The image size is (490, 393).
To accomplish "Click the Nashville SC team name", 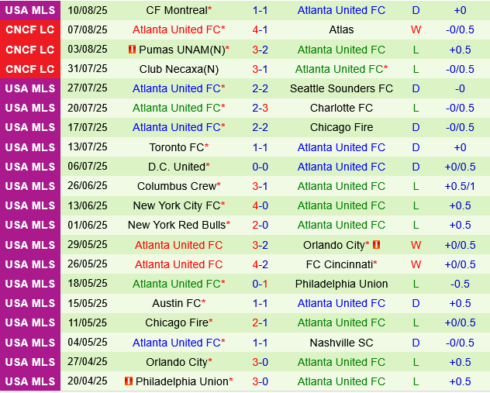I will [341, 342].
